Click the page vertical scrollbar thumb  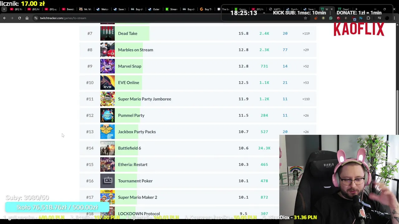click(x=397, y=113)
